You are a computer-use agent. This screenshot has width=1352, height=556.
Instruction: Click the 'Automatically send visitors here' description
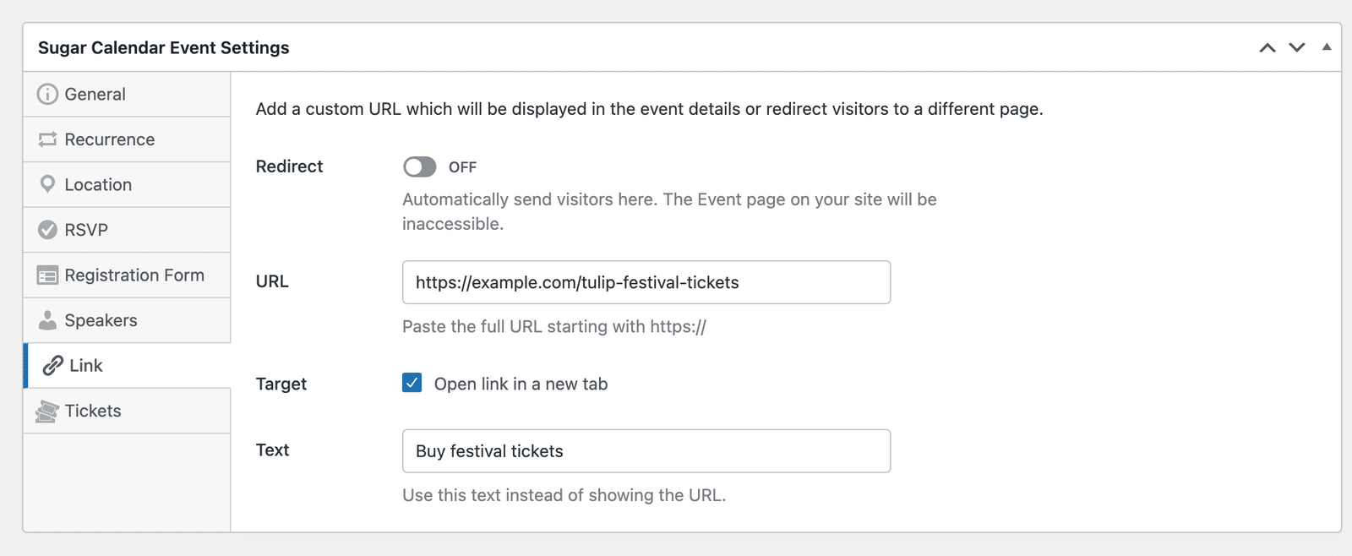[669, 211]
